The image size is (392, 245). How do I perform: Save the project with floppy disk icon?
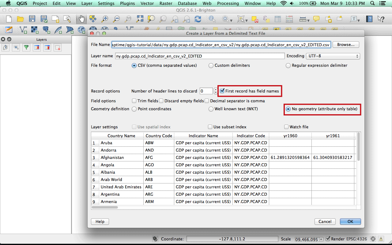point(32,19)
